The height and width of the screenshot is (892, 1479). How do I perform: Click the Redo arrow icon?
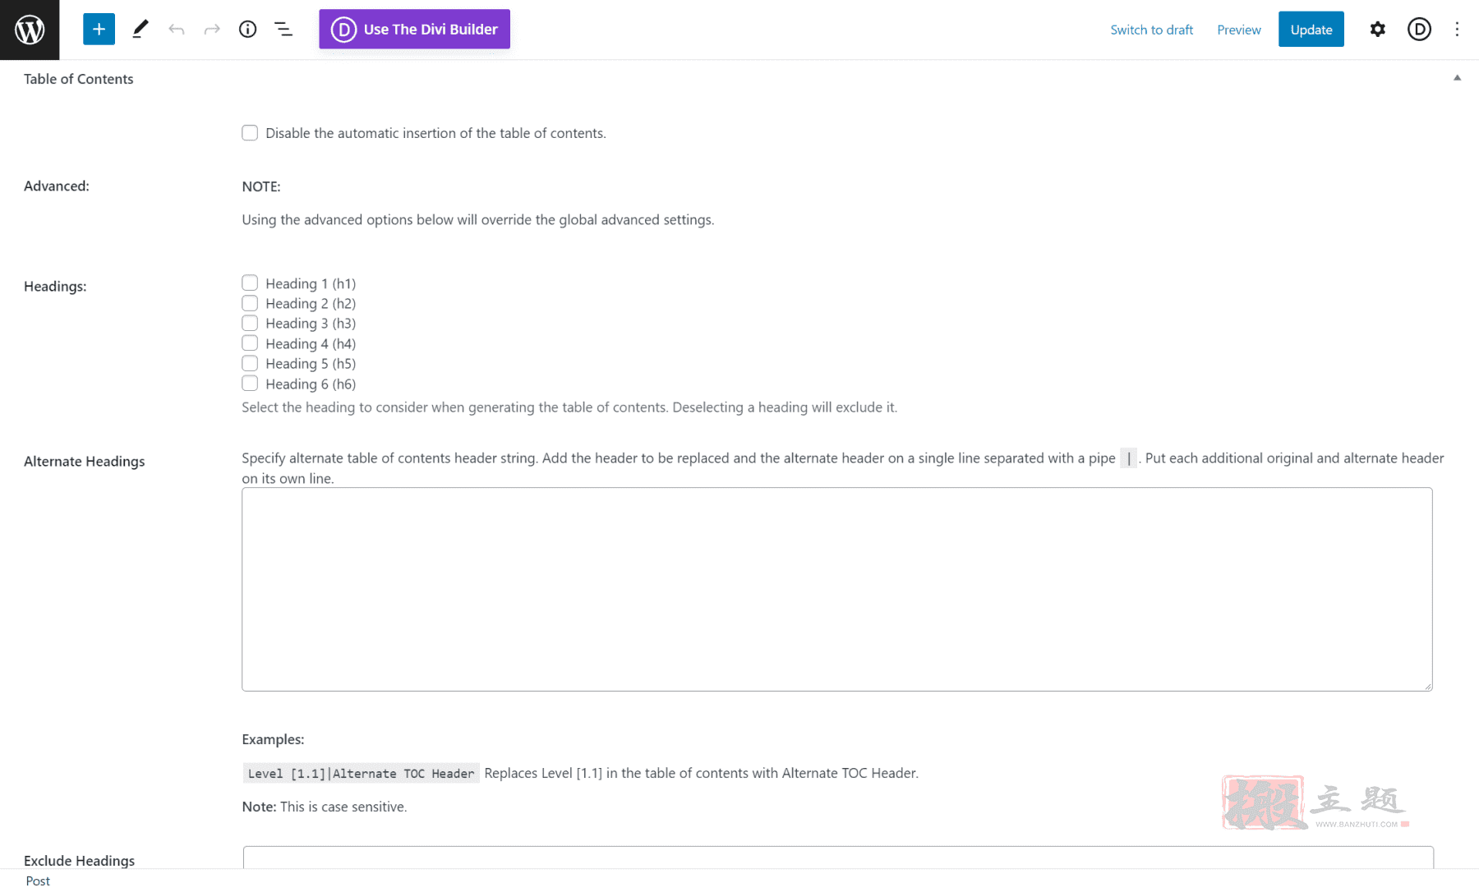212,30
